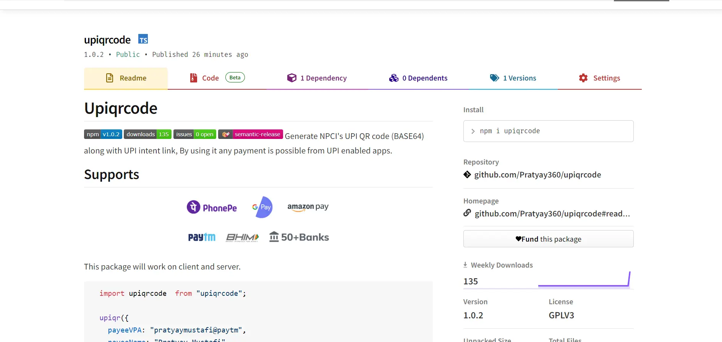The image size is (722, 342).
Task: Click the Amazon Pay logo
Action: (x=308, y=207)
